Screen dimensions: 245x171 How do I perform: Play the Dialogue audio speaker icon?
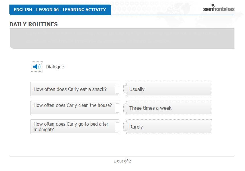37,67
